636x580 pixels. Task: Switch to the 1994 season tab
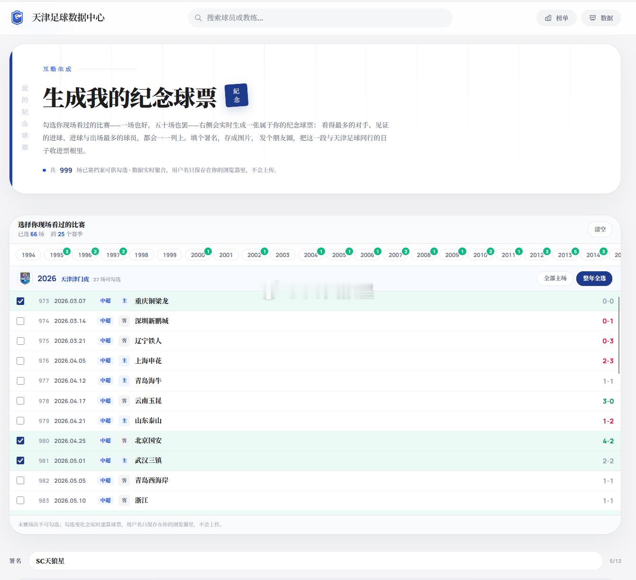click(x=28, y=255)
